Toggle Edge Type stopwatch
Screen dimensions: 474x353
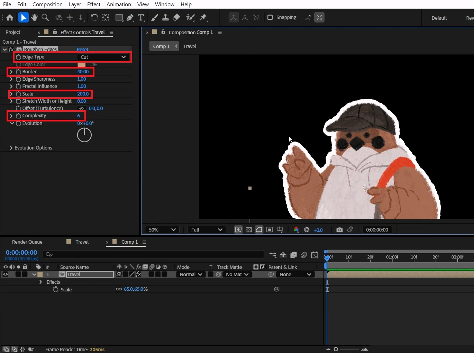[x=19, y=57]
